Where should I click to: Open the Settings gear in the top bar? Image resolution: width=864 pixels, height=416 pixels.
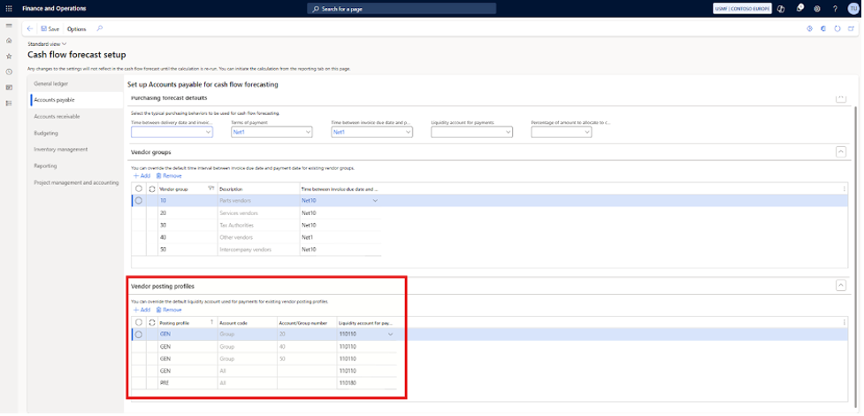pos(817,8)
